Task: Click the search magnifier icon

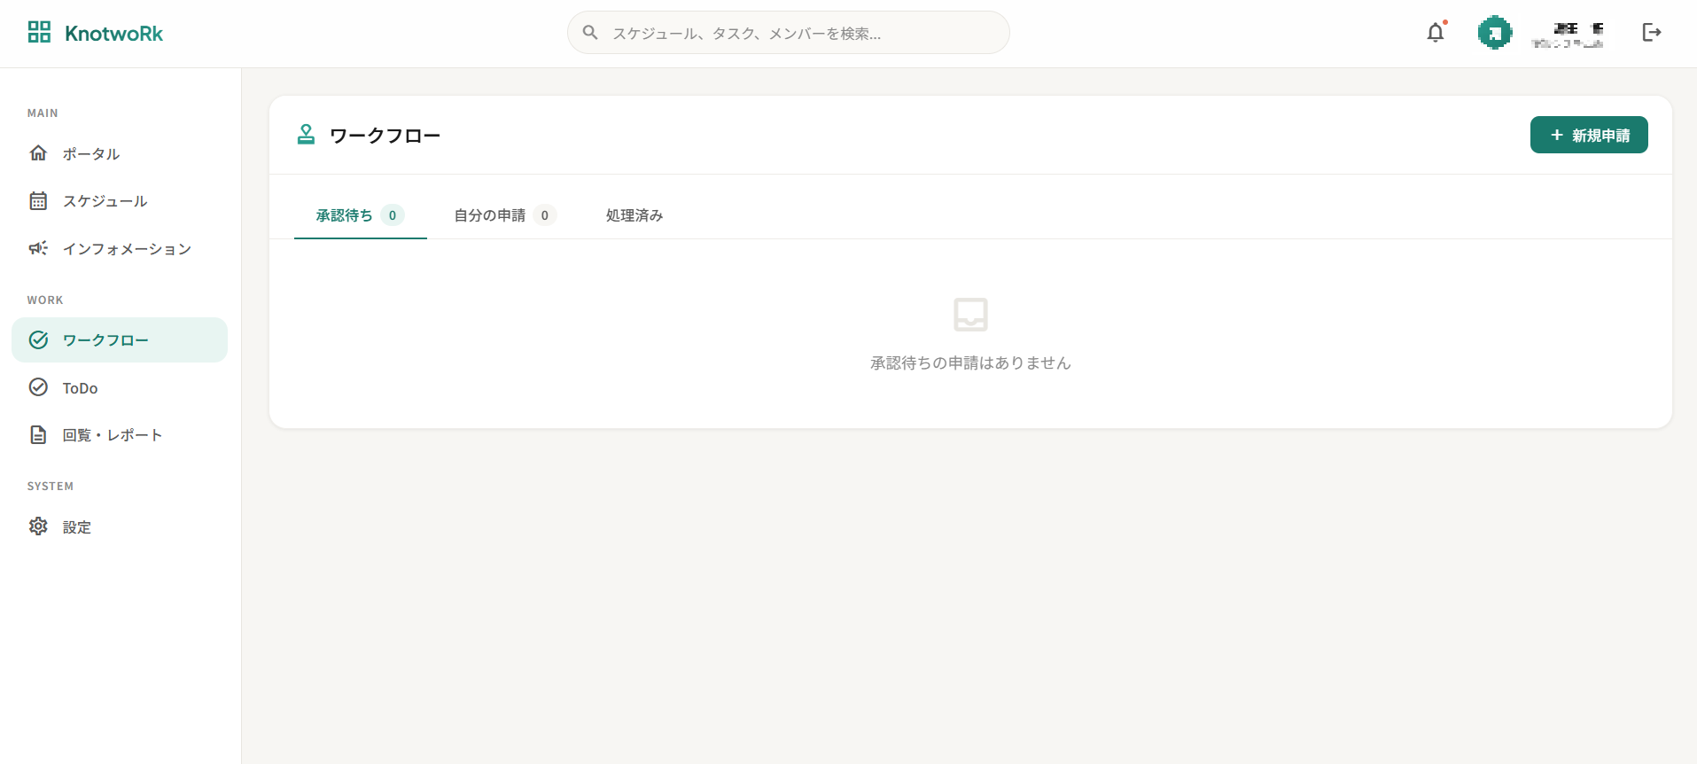Action: (x=590, y=33)
